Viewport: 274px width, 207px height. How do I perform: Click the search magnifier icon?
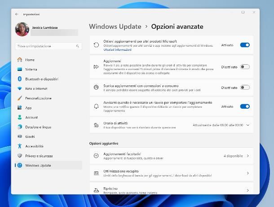[x=77, y=46]
